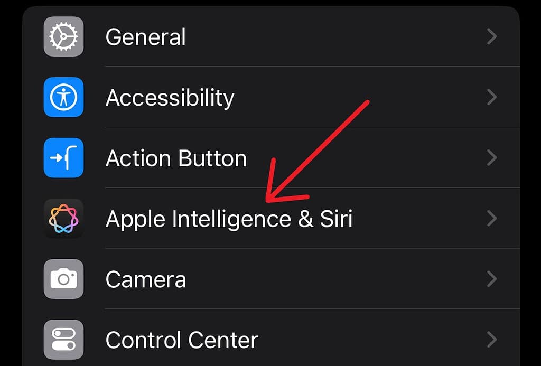Tap the Camera icon
Image resolution: width=541 pixels, height=366 pixels.
pos(63,279)
